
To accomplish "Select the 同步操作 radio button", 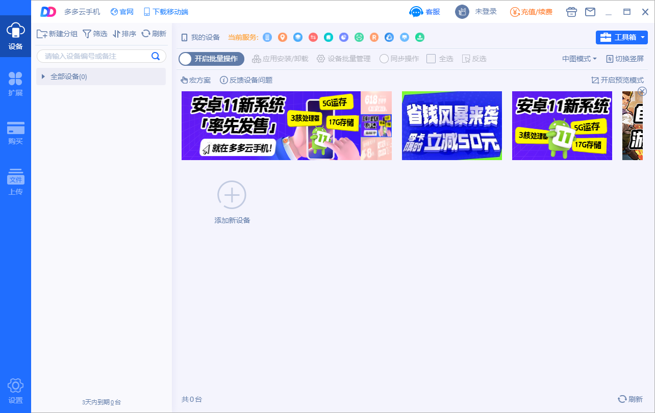I will coord(384,59).
